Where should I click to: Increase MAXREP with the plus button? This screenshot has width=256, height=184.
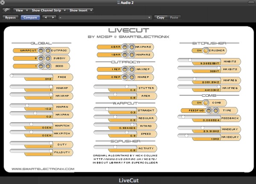click(131, 69)
